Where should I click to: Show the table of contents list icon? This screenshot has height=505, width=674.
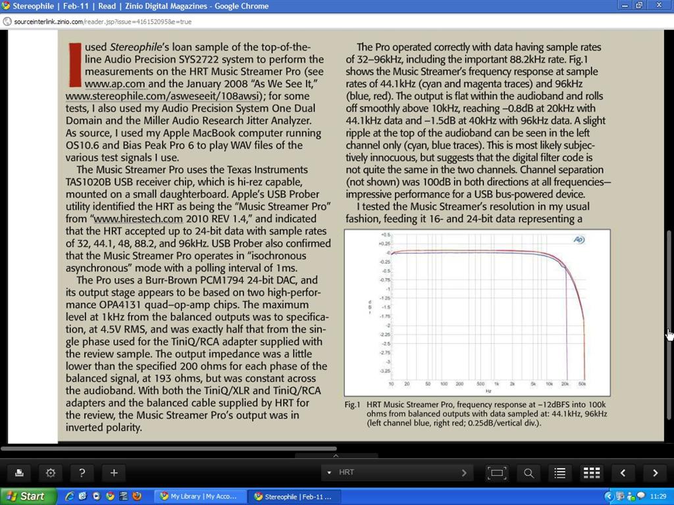559,473
